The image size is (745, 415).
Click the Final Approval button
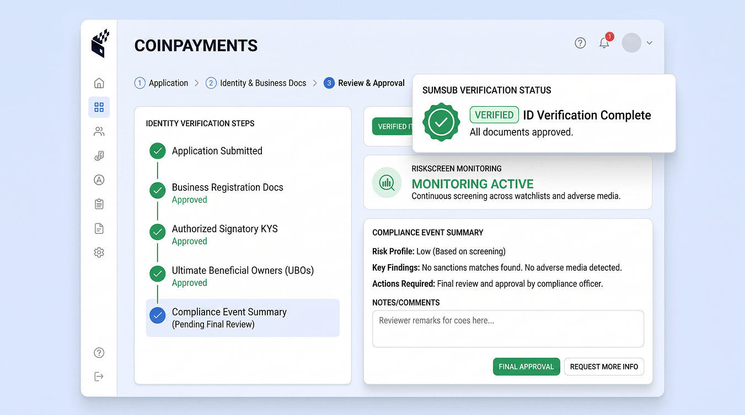point(527,367)
